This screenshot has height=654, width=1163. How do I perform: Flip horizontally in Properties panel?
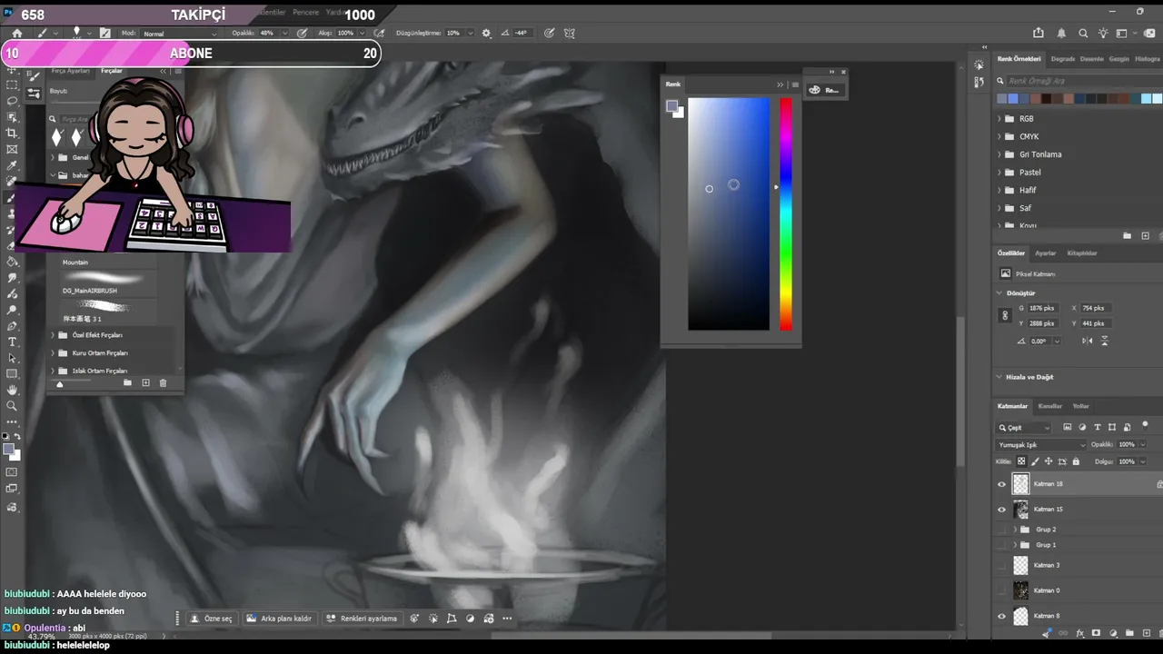(x=1088, y=341)
